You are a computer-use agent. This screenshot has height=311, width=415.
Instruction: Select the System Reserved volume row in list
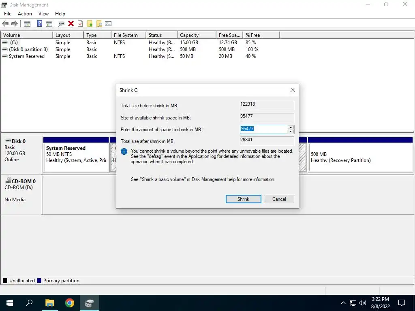[x=140, y=56]
